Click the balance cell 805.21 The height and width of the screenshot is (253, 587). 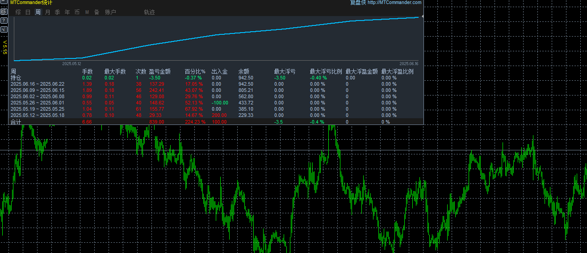[246, 90]
